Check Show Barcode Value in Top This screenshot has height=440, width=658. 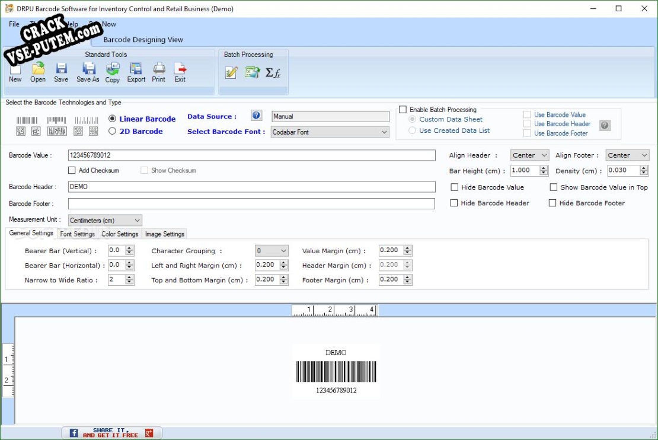coord(554,187)
